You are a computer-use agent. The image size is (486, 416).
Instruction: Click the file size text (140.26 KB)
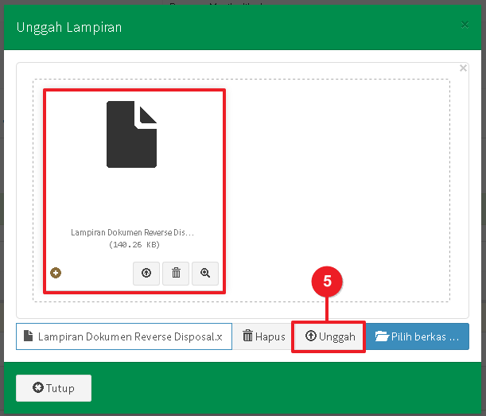pos(134,245)
